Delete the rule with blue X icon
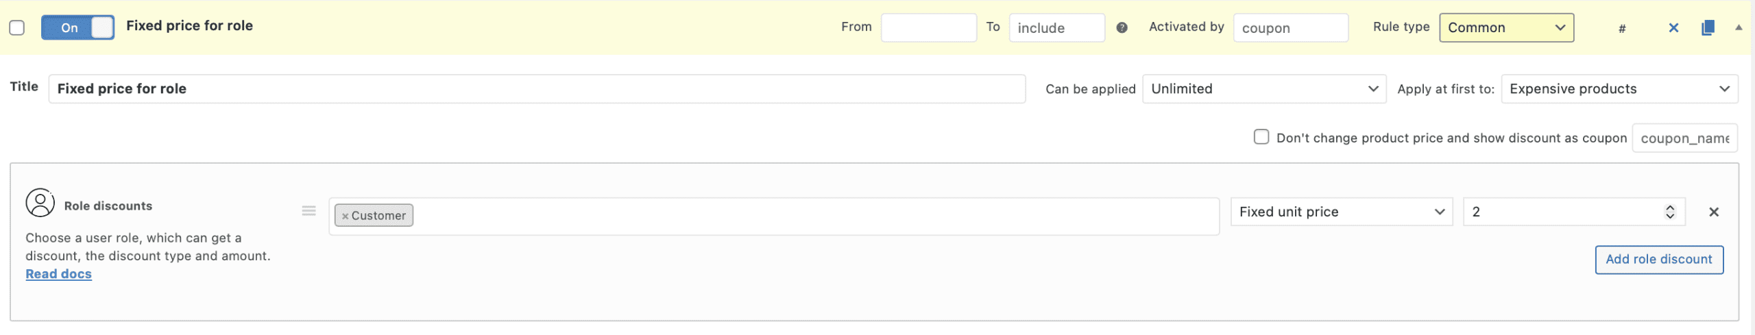 coord(1673,28)
